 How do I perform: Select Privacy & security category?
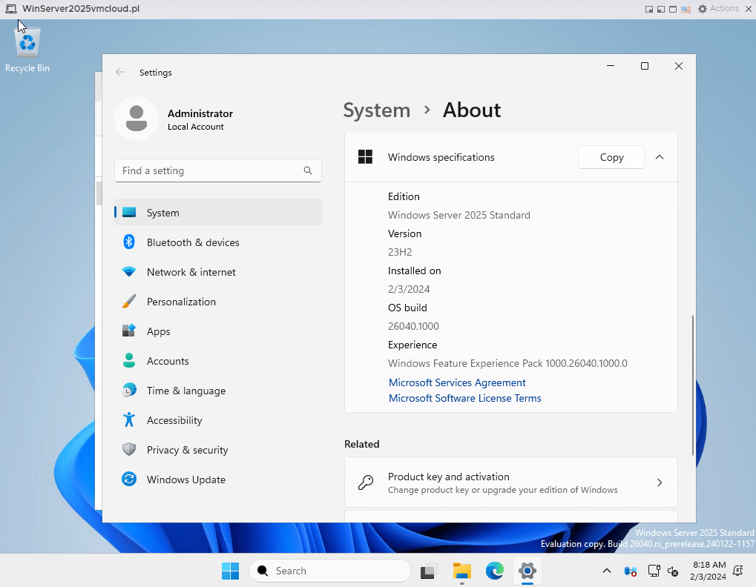pyautogui.click(x=187, y=450)
